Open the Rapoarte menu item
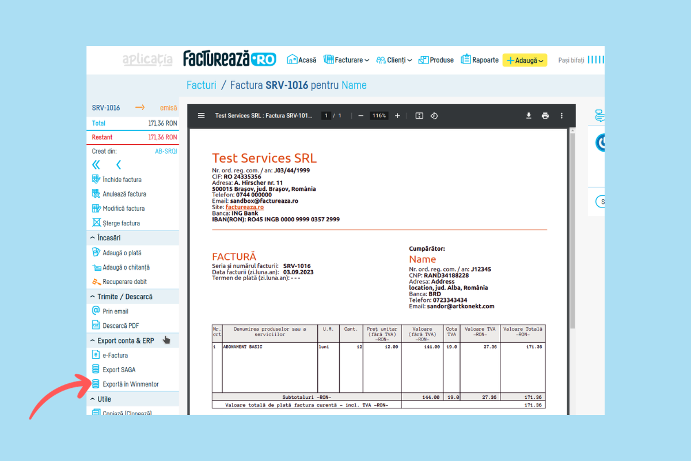The height and width of the screenshot is (461, 691). pos(480,60)
